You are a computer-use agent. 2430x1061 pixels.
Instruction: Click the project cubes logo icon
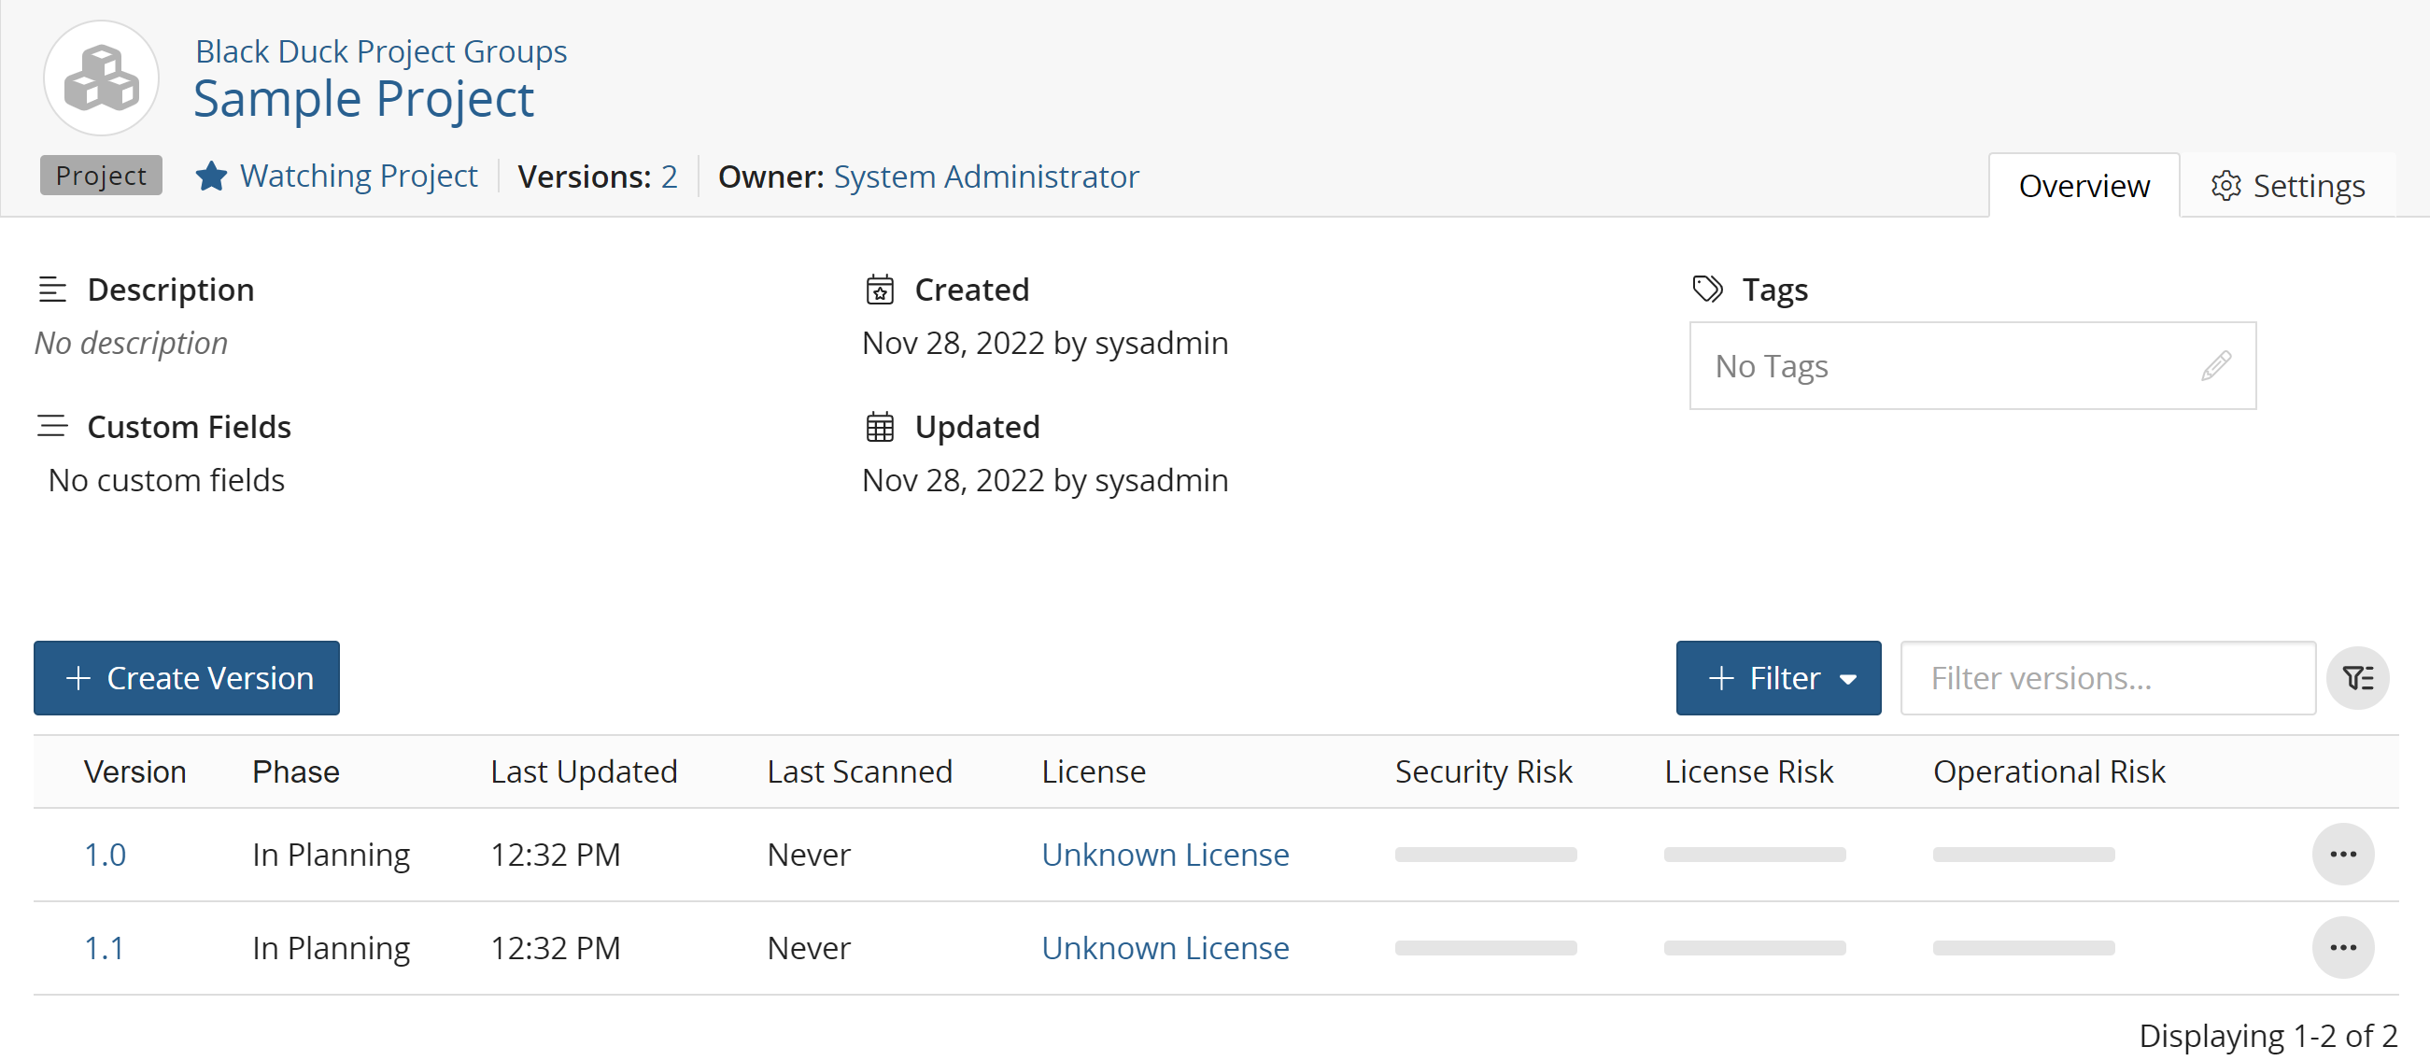pyautogui.click(x=101, y=78)
